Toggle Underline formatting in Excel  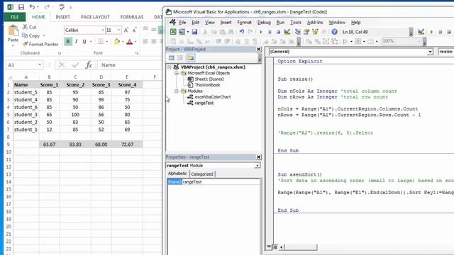(84, 42)
